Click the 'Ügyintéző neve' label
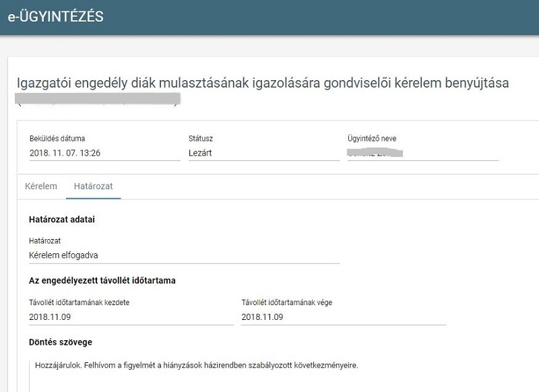Image resolution: width=539 pixels, height=392 pixels. click(x=372, y=139)
